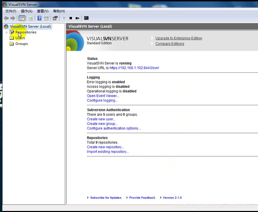Screen dimensions: 258x212
Task: Select the Users tree item
Action: point(20,38)
